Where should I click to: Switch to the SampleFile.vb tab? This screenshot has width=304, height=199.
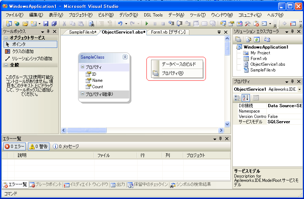coord(83,32)
